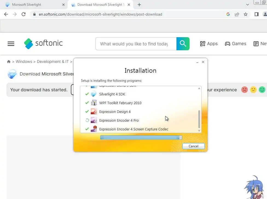
Task: Click the Silverlight logo beside download title
Action: pyautogui.click(x=12, y=74)
